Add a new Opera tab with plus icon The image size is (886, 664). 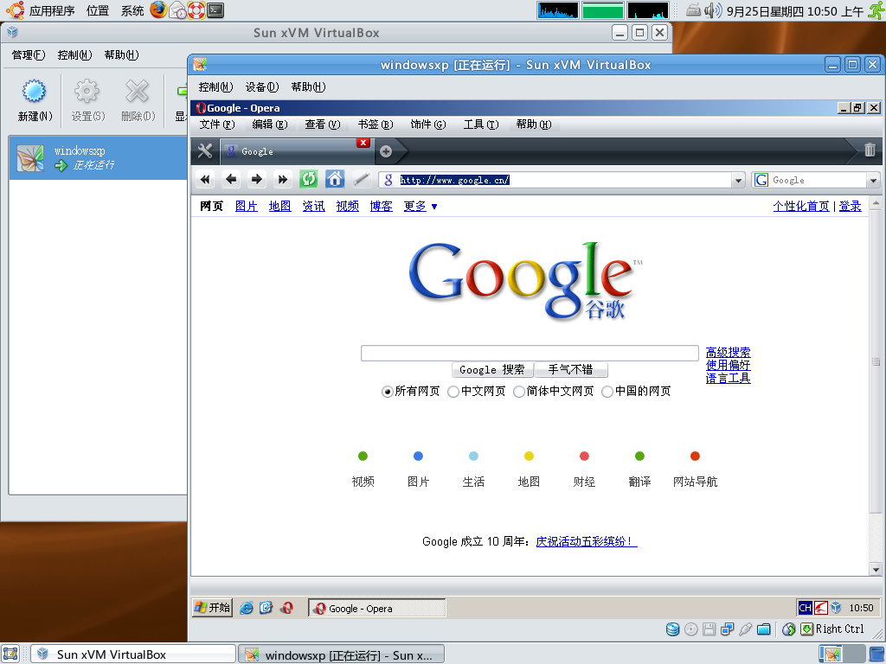coord(386,151)
